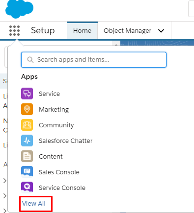This screenshot has height=213, width=194.
Task: Open View All apps link
Action: coord(34,204)
